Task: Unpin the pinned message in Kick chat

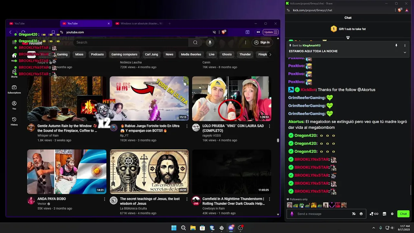Action: coord(396,46)
